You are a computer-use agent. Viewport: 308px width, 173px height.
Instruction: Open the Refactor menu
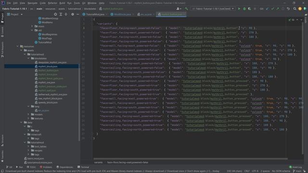pos(52,3)
